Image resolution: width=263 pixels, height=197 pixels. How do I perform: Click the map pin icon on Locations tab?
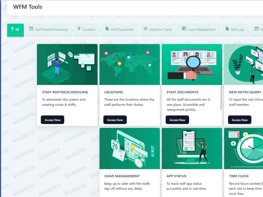click(x=79, y=29)
